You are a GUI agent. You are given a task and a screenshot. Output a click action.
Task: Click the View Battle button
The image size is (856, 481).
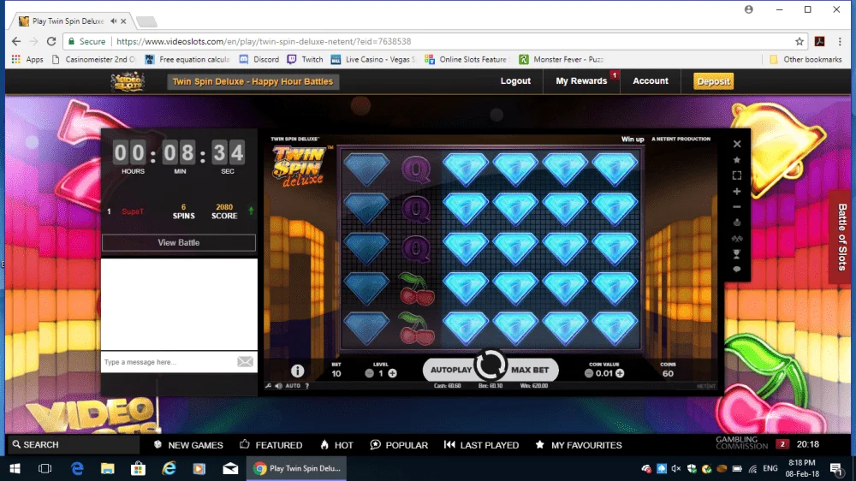(179, 242)
